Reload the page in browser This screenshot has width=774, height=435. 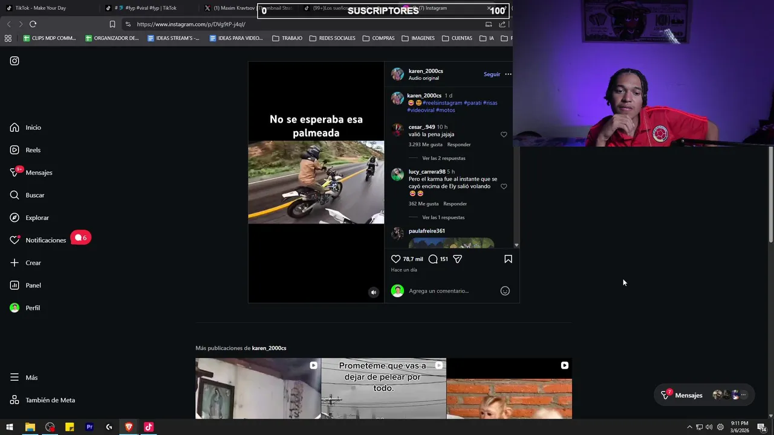[33, 24]
